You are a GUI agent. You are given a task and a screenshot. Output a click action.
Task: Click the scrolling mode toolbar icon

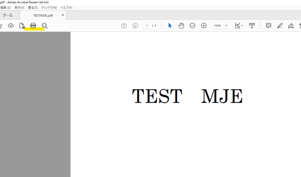[252, 26]
